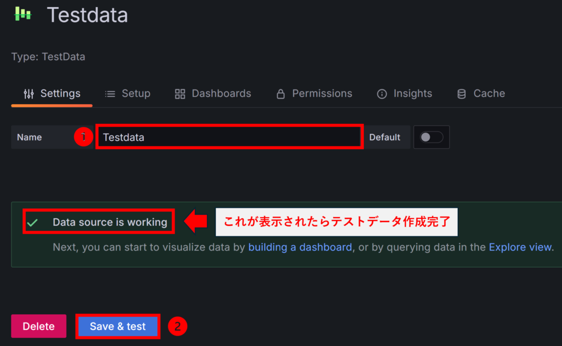Screen dimensions: 562x346
Task: Click the sliders icon on Settings tab
Action: point(29,94)
